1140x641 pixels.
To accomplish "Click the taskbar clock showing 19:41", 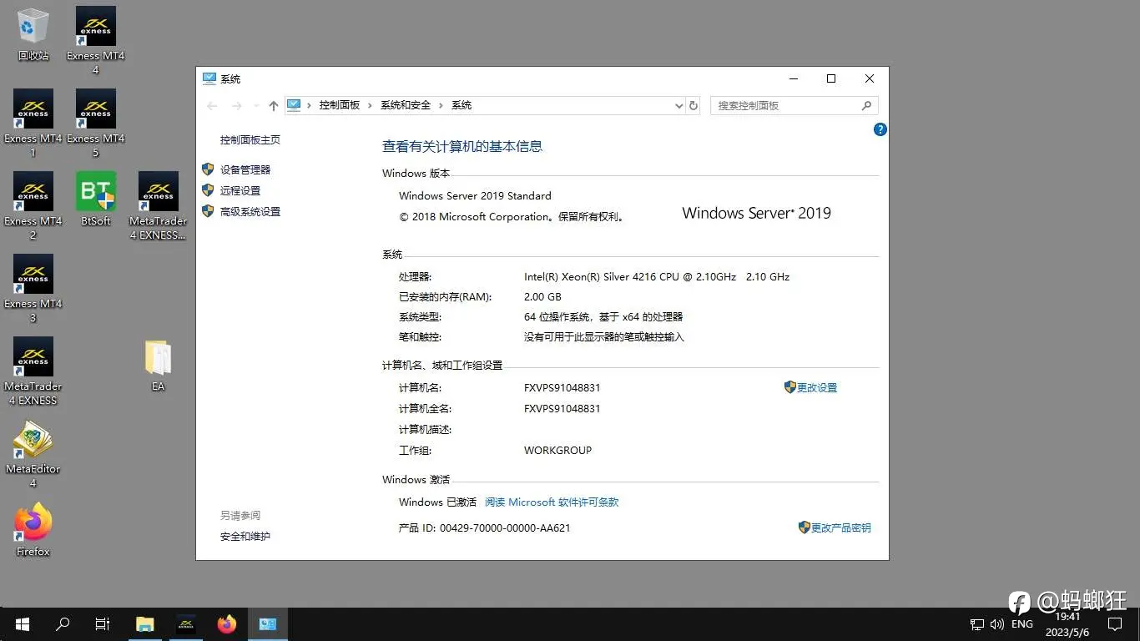I will tap(1068, 624).
